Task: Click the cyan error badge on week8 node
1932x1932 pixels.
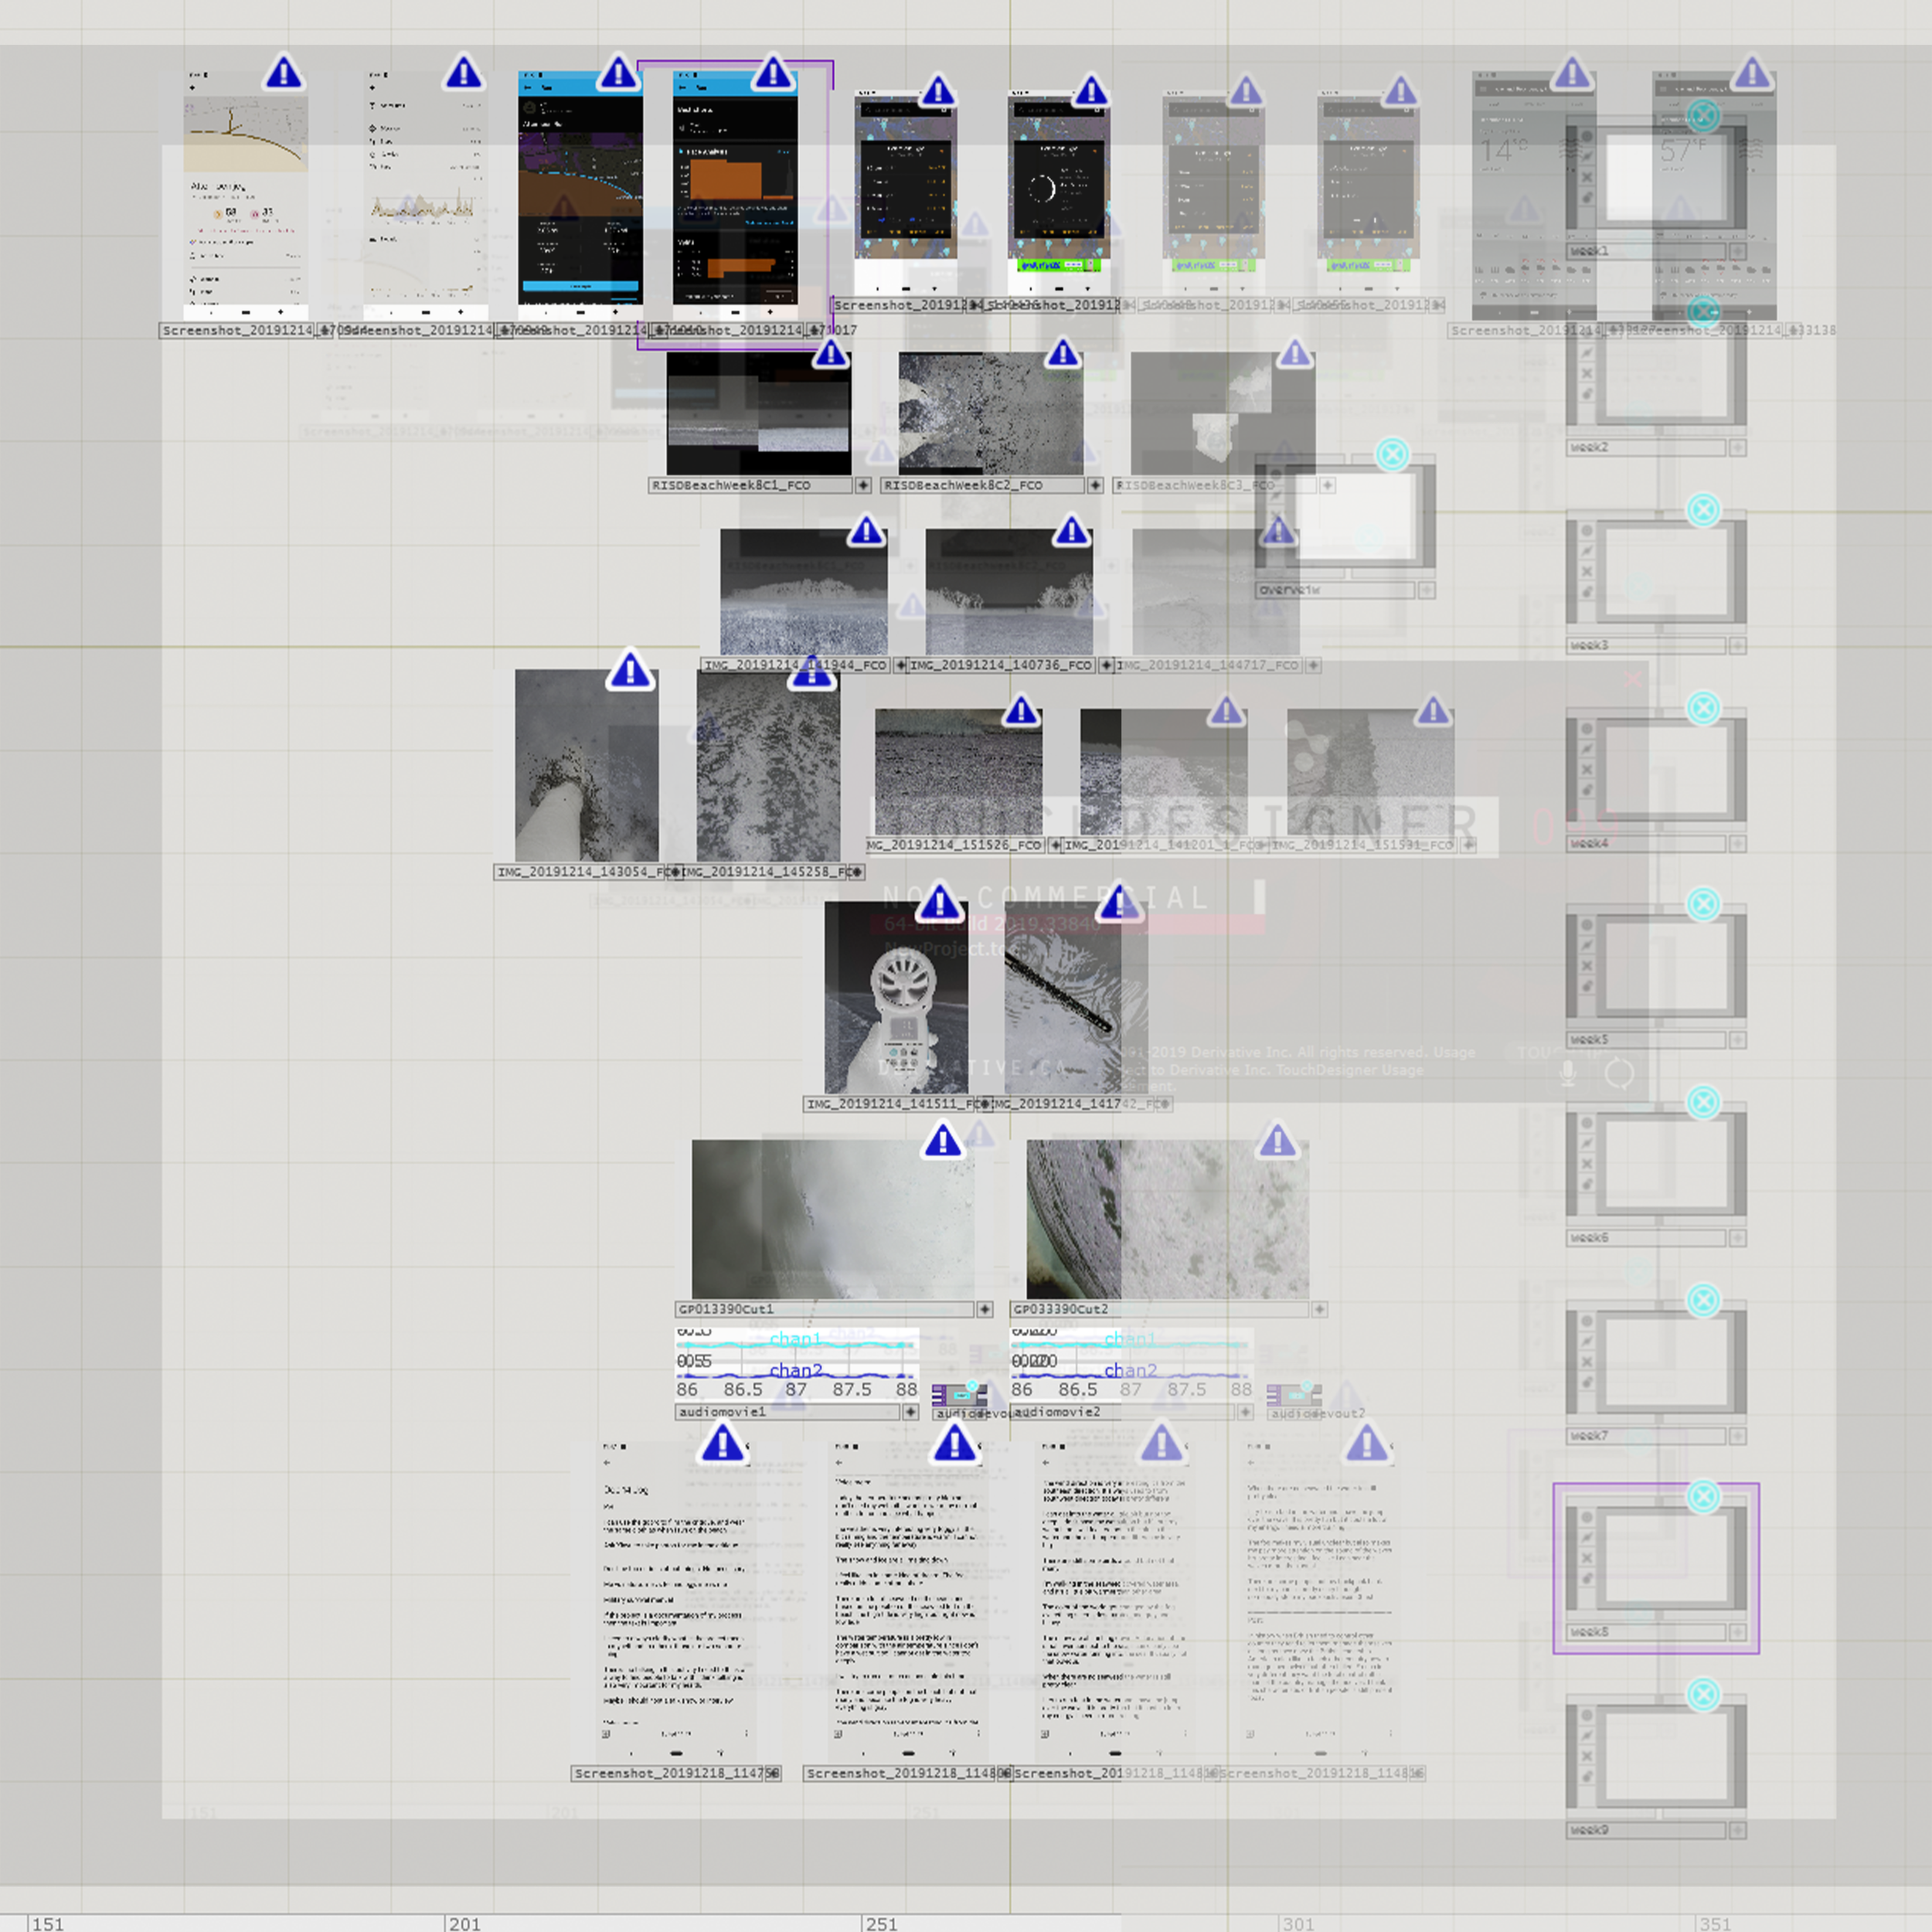Action: tap(1703, 1496)
